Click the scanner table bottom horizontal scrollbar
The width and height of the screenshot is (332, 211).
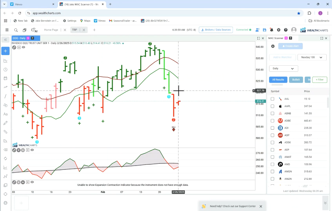(x=305, y=186)
